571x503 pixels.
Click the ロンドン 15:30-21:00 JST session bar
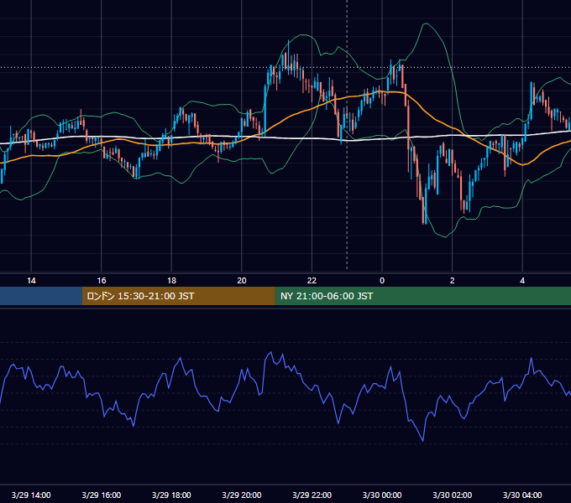178,296
